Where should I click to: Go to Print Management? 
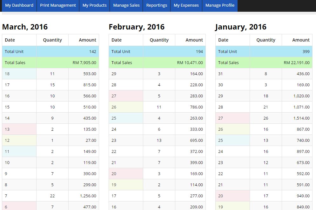click(58, 5)
